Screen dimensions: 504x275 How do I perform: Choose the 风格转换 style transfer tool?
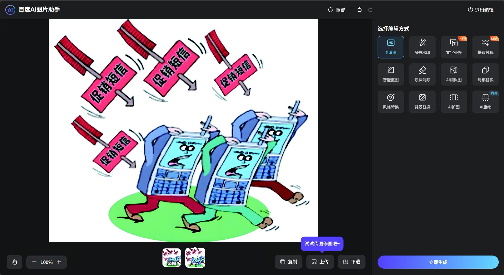391,102
